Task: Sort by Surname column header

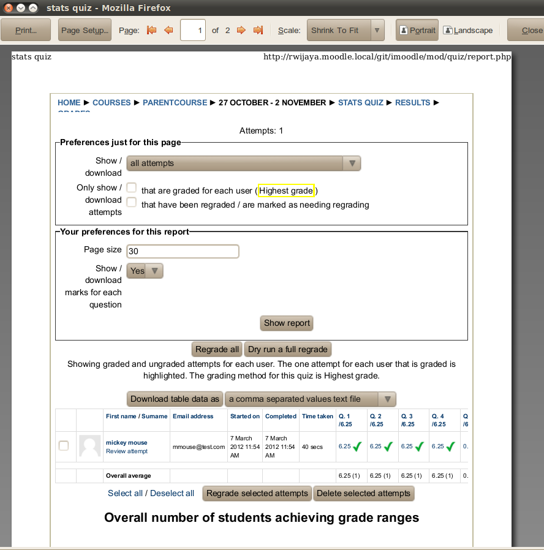Action: 154,416
